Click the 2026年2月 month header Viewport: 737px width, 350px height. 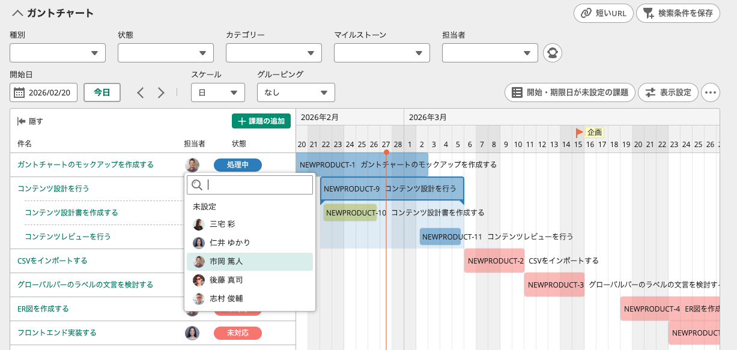(320, 117)
